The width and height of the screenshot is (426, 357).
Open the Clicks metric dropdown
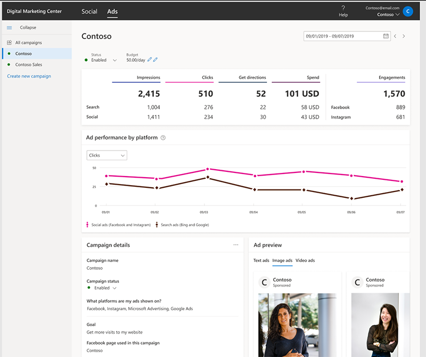point(107,155)
